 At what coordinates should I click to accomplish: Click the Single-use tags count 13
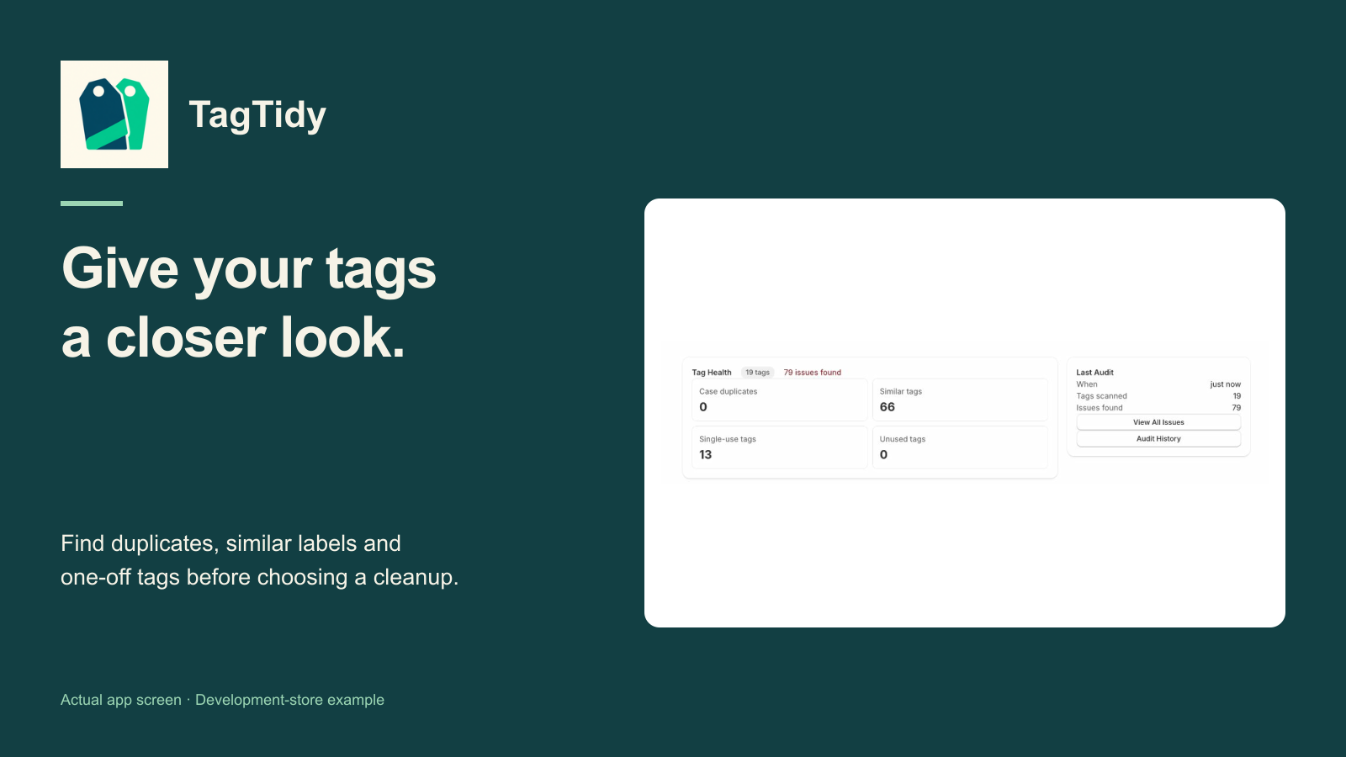[706, 455]
